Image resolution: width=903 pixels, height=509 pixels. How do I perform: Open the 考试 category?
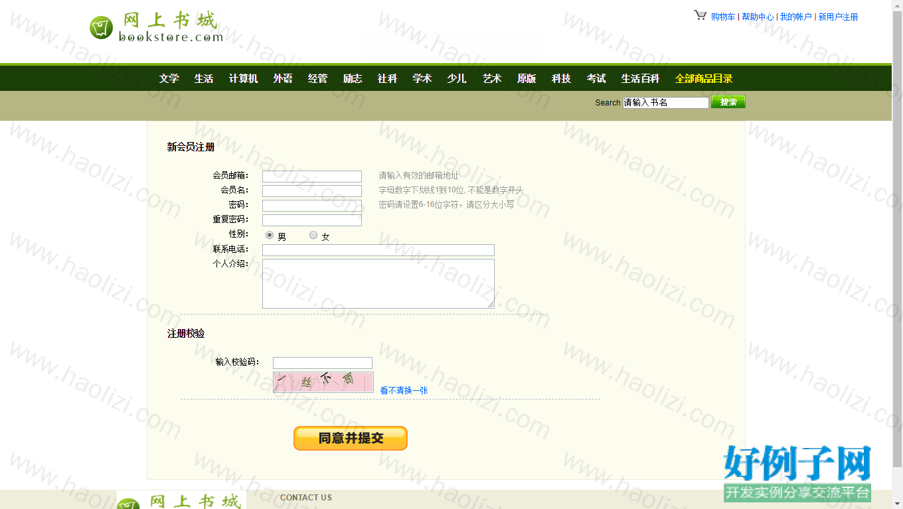click(596, 78)
